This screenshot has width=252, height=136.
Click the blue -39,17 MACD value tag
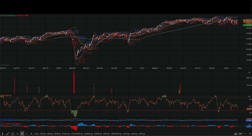249,127
